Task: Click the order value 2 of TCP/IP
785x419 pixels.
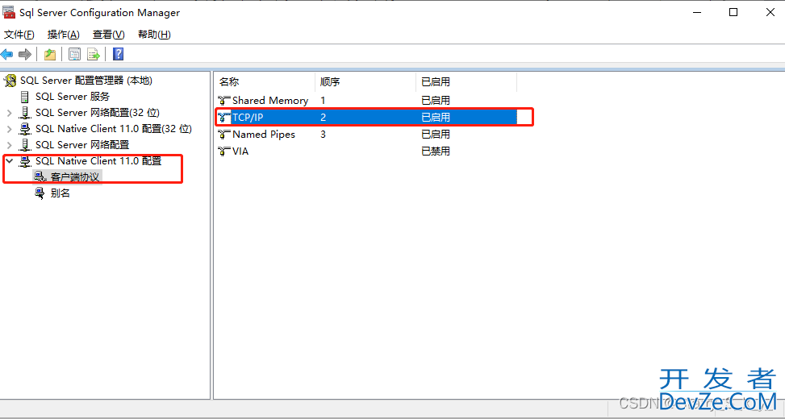Action: pos(323,118)
